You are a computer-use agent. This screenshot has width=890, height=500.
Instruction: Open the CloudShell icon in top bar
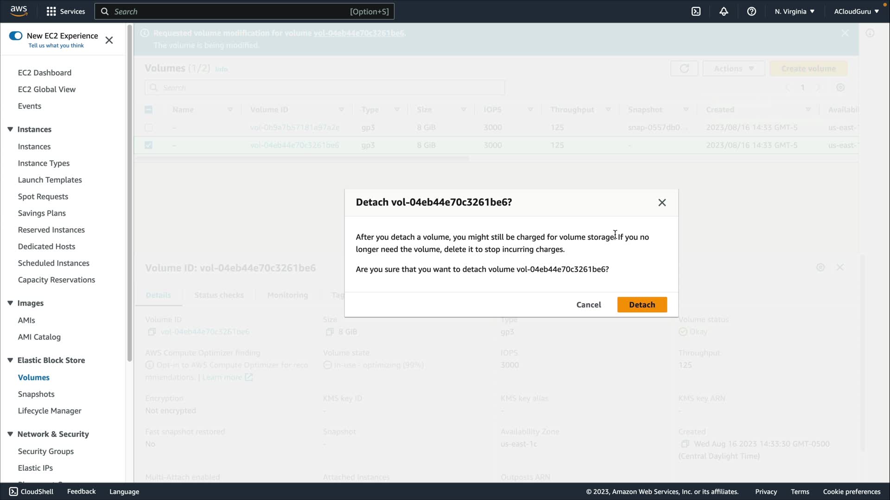click(x=696, y=12)
